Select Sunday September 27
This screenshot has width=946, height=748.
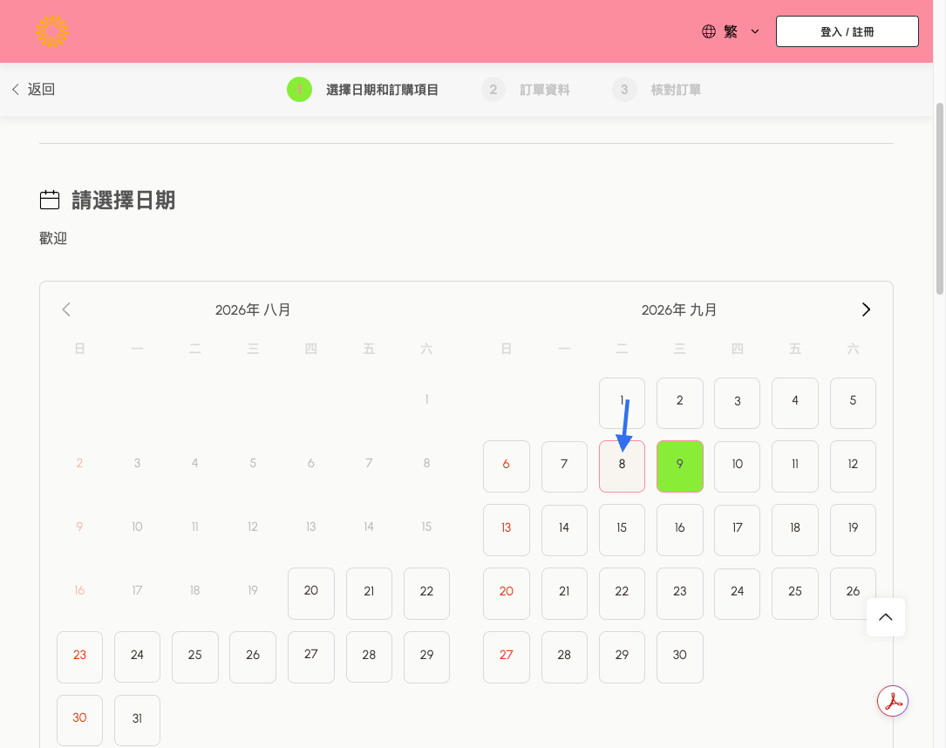click(x=507, y=657)
